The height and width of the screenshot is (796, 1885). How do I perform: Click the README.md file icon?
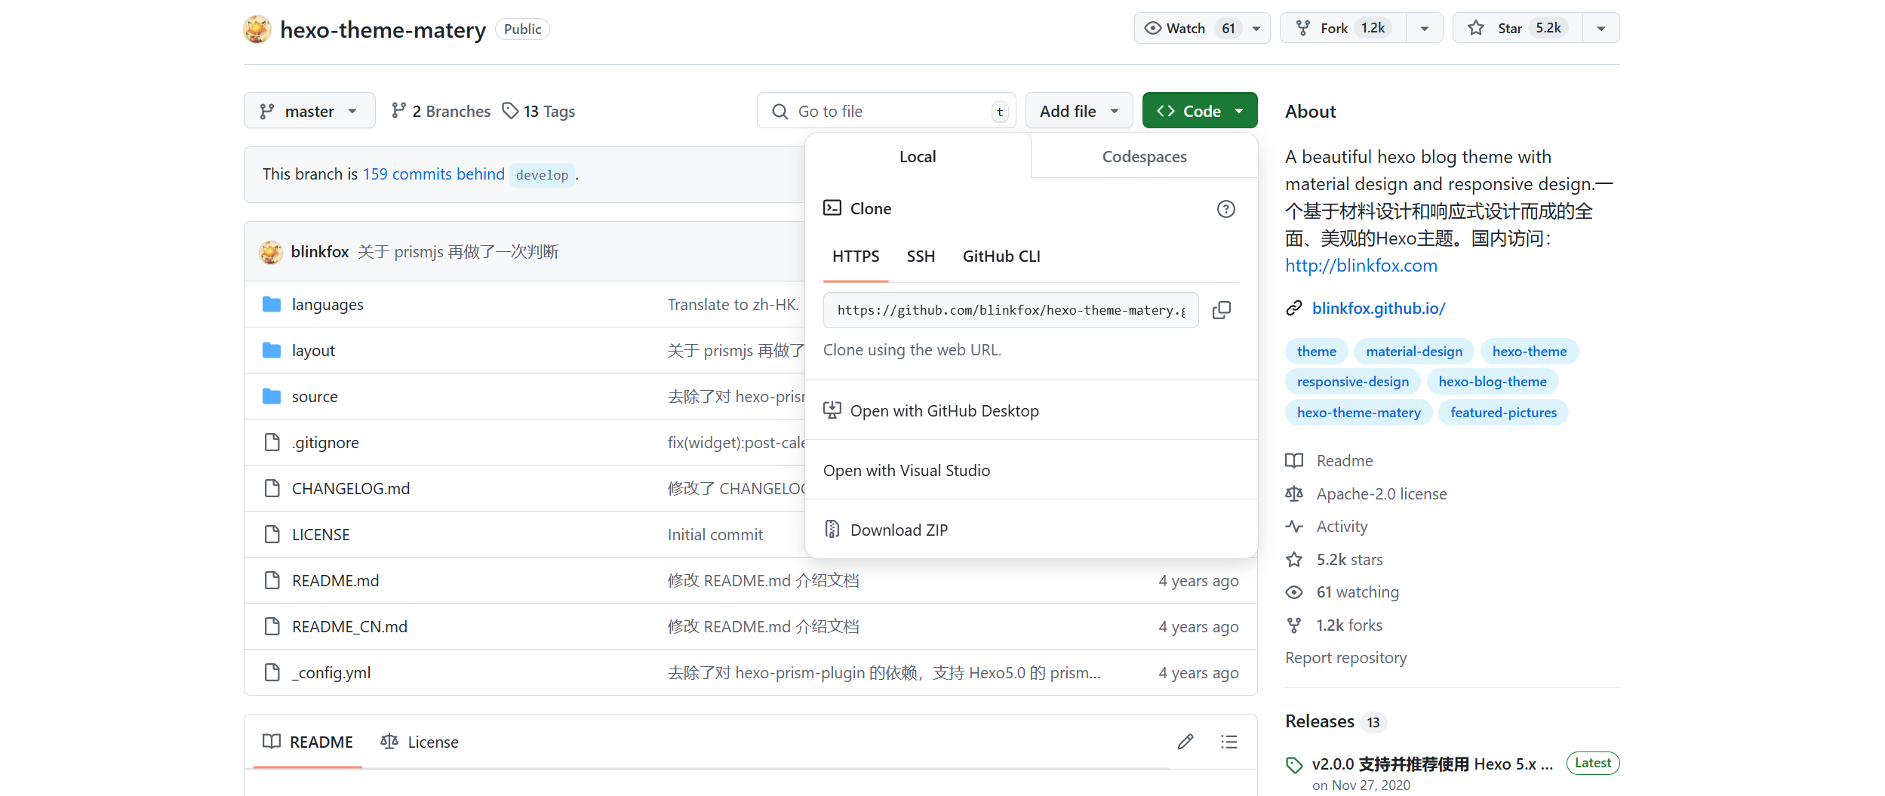point(272,580)
